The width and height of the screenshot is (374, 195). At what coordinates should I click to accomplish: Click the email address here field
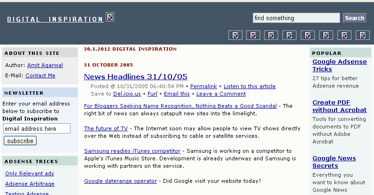point(37,128)
